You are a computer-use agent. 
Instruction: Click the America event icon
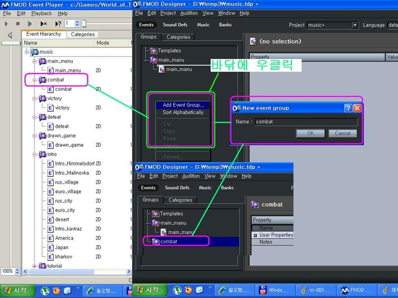51,238
